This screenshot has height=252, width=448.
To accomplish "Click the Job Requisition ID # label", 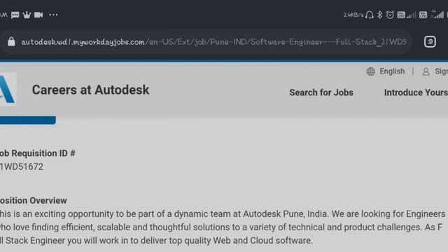I will click(x=37, y=153).
